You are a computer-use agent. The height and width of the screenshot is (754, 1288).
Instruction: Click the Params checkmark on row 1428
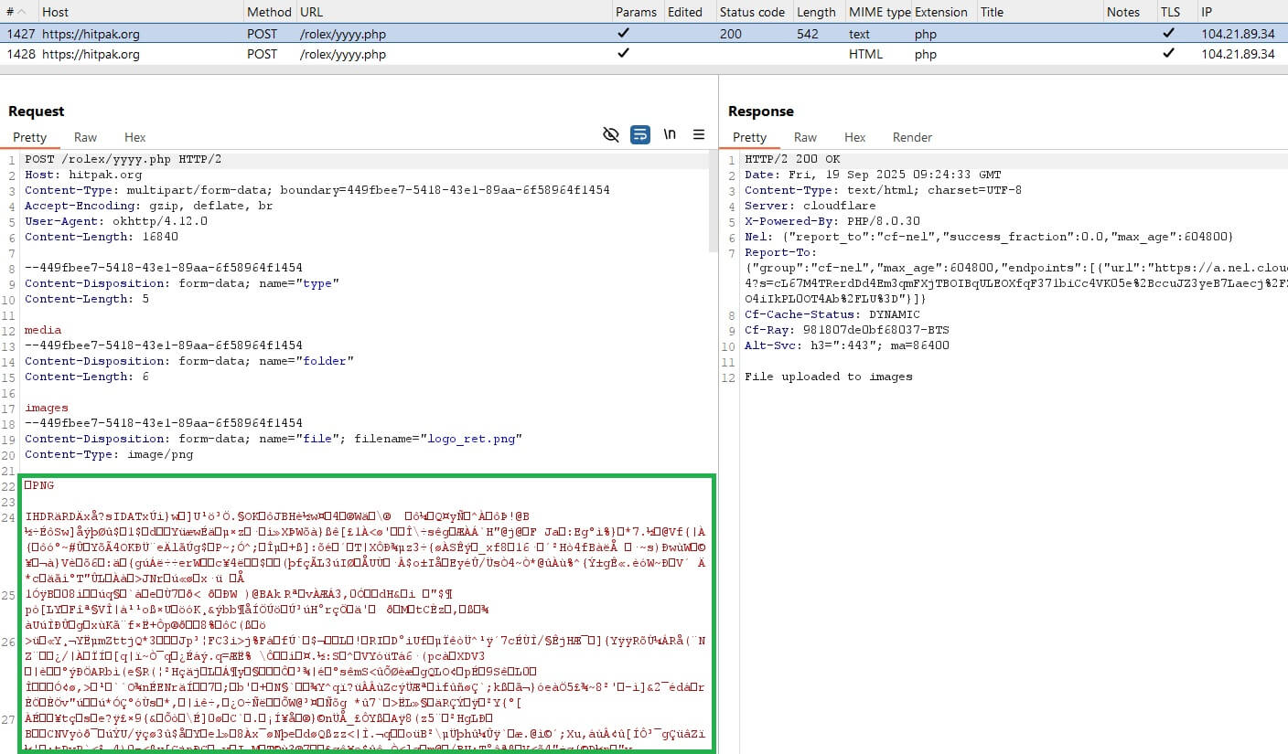(623, 54)
